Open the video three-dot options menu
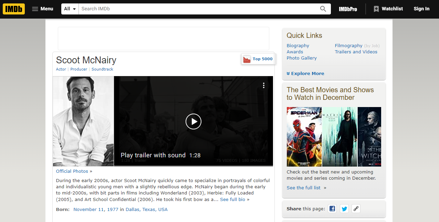The height and width of the screenshot is (222, 439). tap(264, 85)
